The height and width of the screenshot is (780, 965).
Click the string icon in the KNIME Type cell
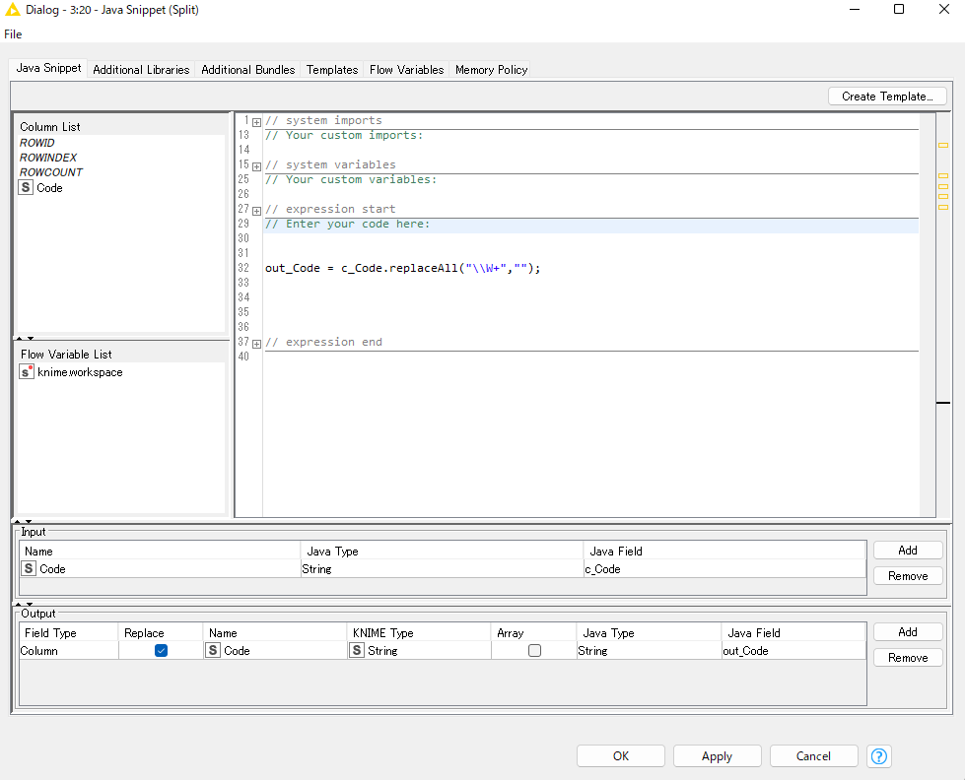pos(357,650)
